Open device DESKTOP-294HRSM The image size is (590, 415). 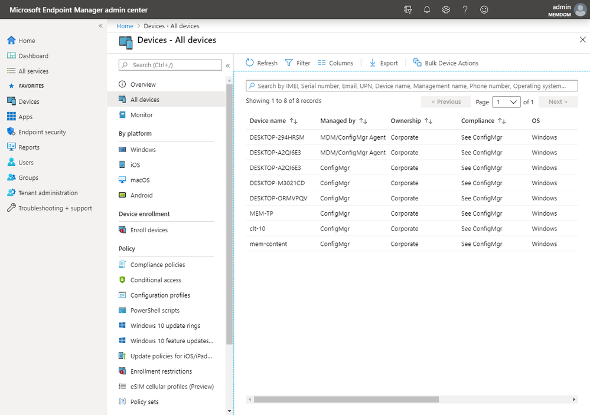(x=277, y=137)
